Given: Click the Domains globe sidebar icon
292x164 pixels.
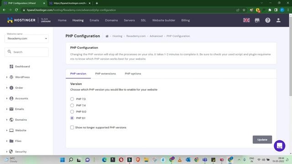Looking at the screenshot, I should (11, 119).
